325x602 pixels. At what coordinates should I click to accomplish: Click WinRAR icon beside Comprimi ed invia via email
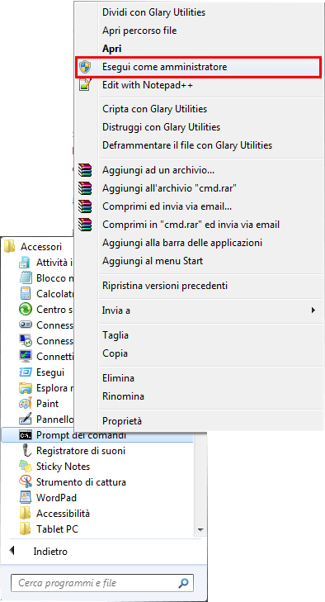pos(85,206)
